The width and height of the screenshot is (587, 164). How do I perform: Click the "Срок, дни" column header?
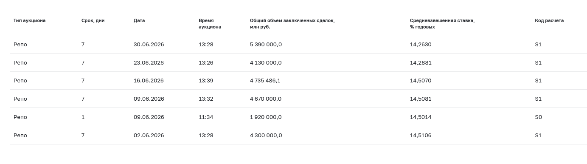[93, 20]
